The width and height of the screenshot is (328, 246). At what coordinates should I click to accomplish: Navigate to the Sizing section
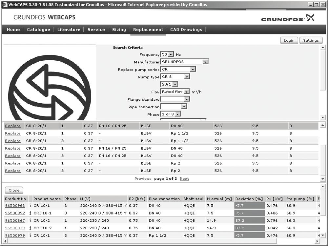pos(119,30)
